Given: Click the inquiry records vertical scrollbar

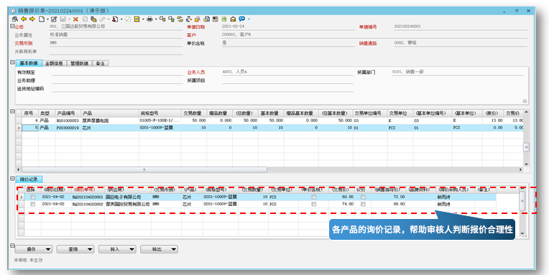Looking at the screenshot, I should pyautogui.click(x=522, y=201).
